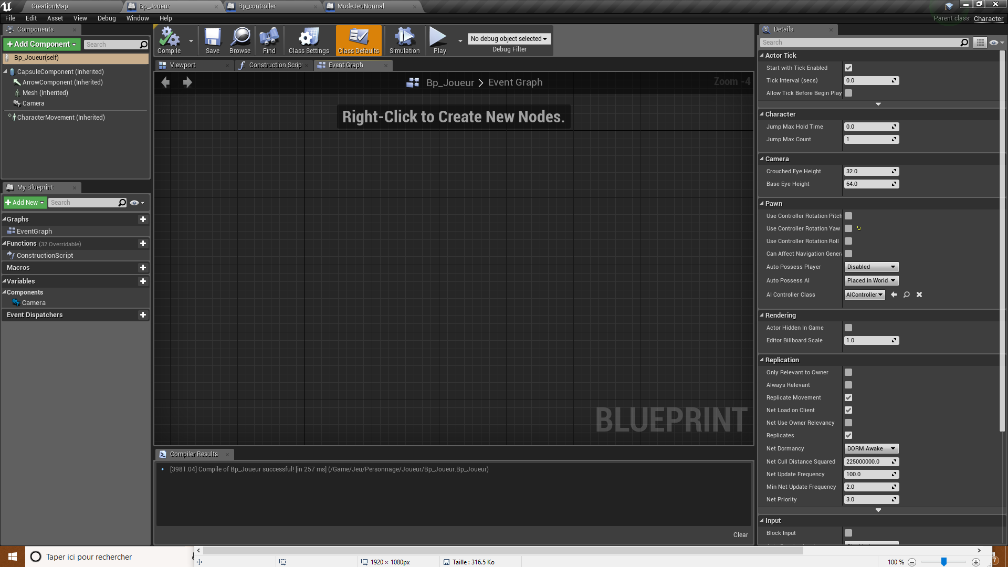Viewport: 1008px width, 567px height.
Task: Click the Compile toolbar icon
Action: click(169, 38)
